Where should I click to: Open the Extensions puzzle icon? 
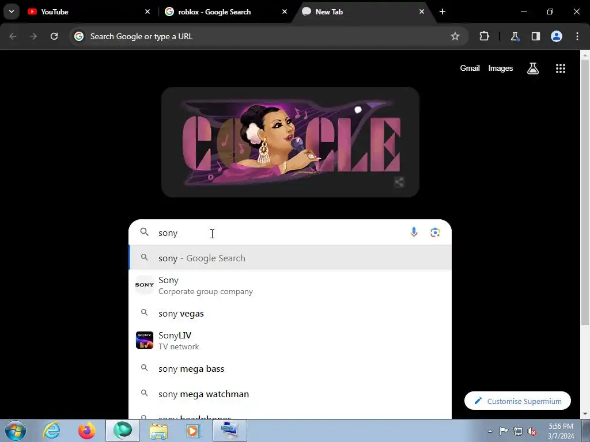point(484,36)
